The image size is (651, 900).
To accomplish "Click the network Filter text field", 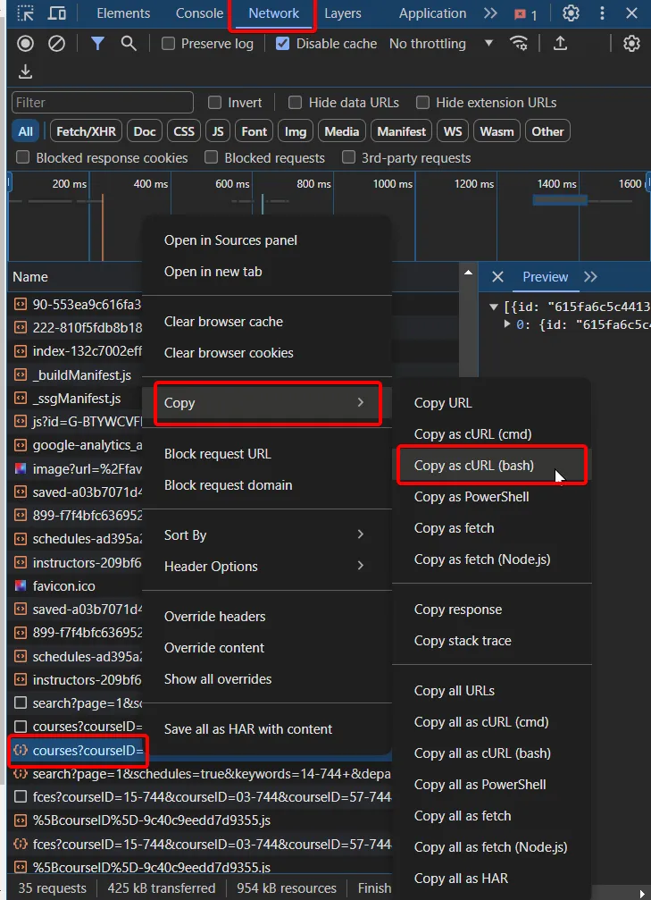I will 103,103.
